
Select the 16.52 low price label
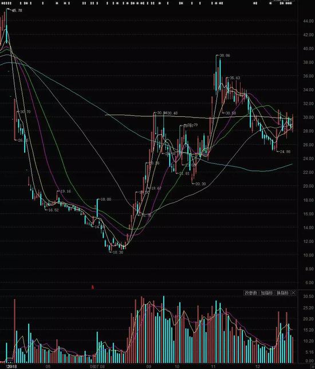pos(53,210)
